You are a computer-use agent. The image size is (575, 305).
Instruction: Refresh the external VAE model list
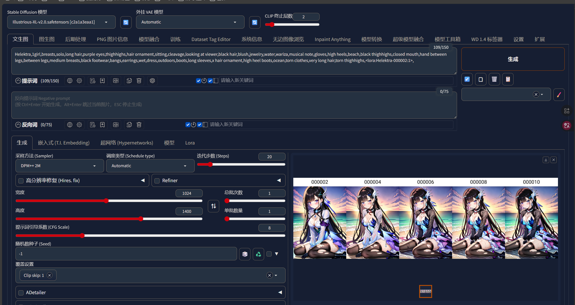[255, 22]
